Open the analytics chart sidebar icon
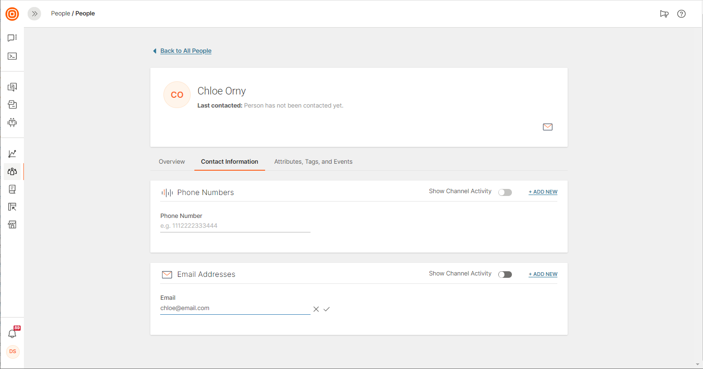This screenshot has height=369, width=703. (x=12, y=153)
